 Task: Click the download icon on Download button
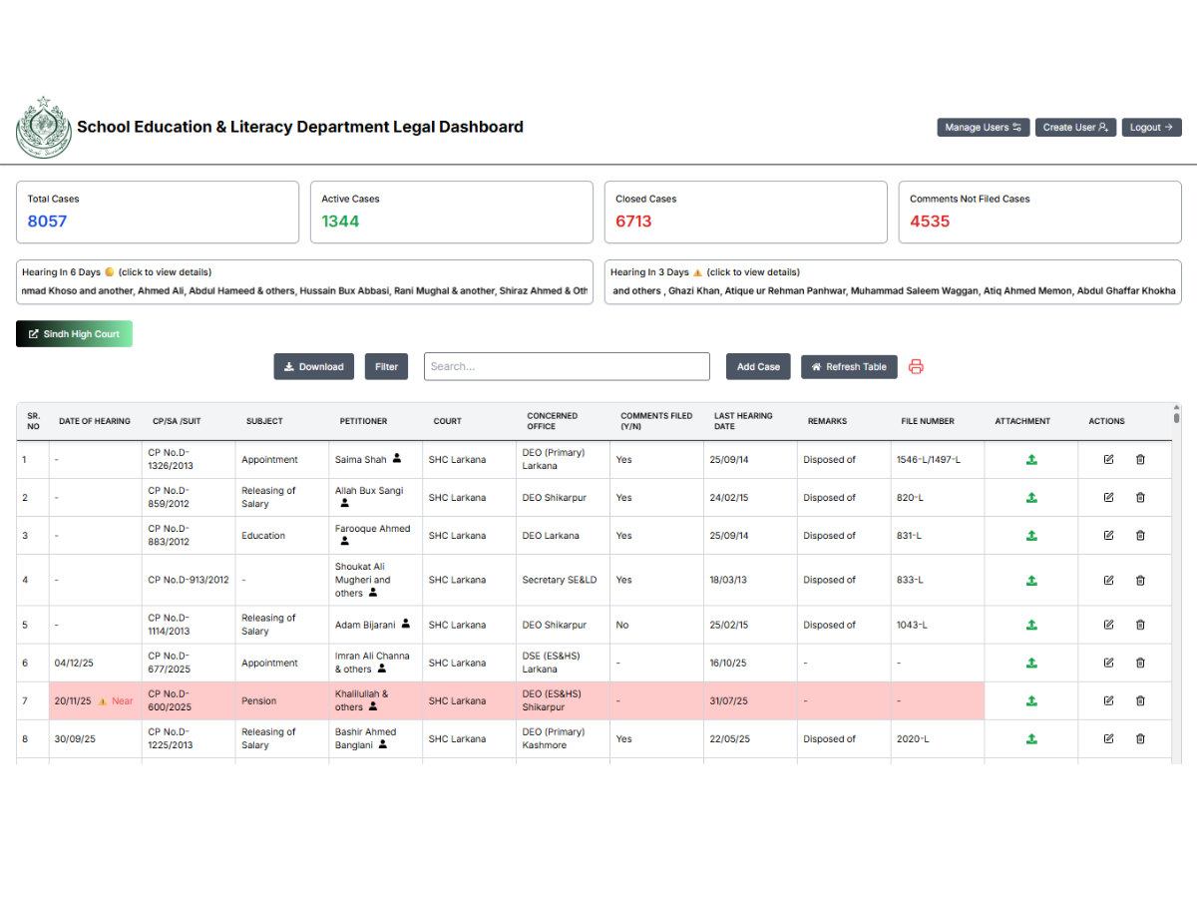point(288,366)
